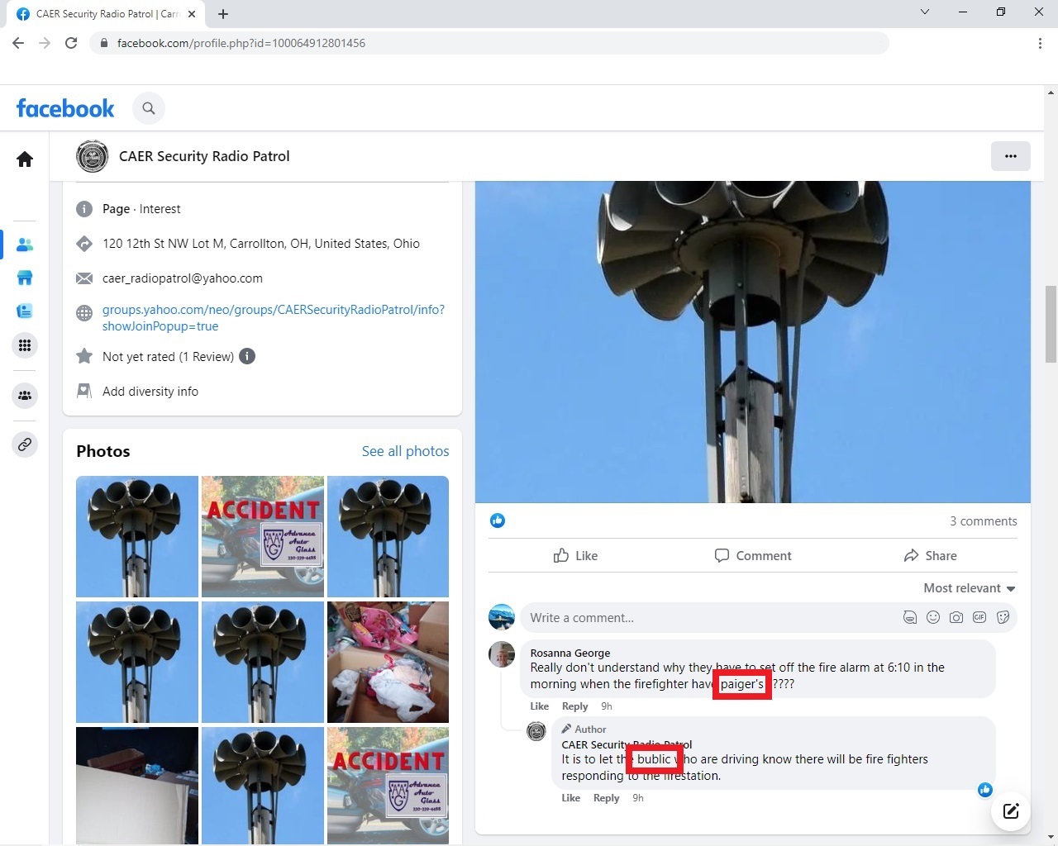Open Marketplace from the left sidebar
This screenshot has height=846, width=1058.
coord(25,278)
